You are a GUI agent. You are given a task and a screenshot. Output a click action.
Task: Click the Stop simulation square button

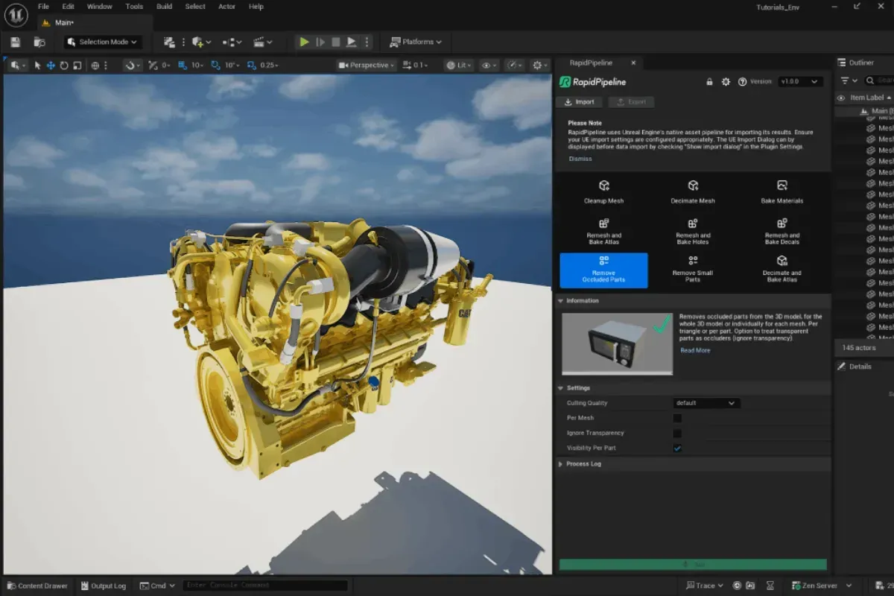coord(336,42)
